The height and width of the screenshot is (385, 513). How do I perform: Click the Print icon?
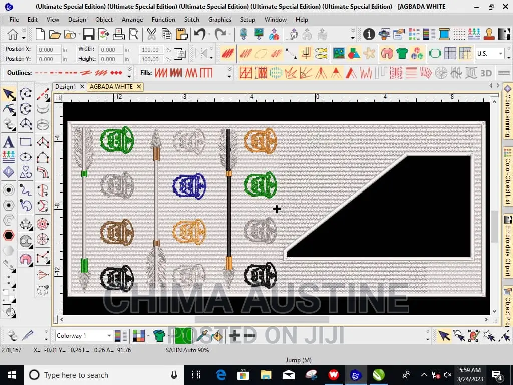pos(118,34)
